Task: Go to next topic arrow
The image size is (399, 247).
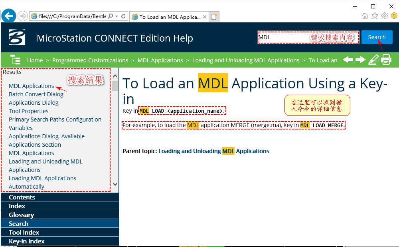Action: [360, 60]
